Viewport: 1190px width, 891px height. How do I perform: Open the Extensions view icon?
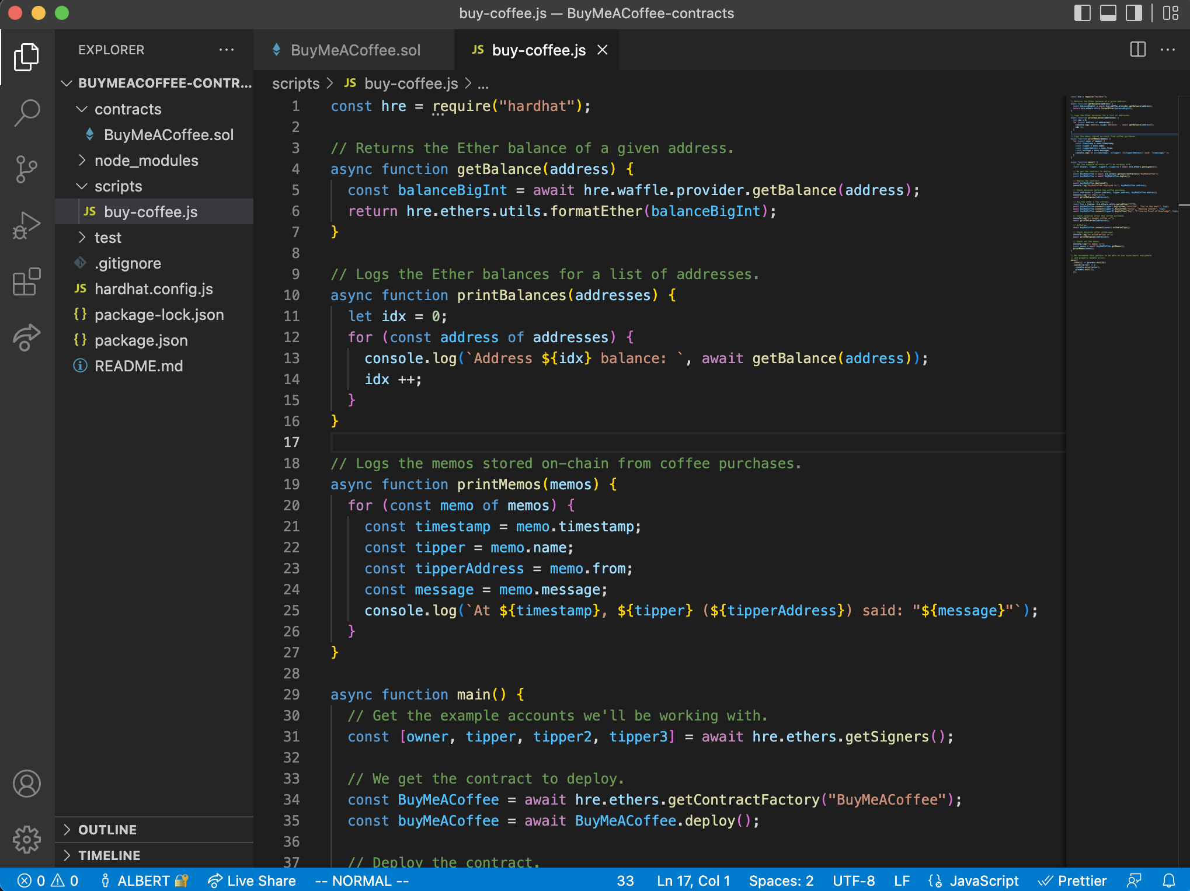click(x=27, y=281)
